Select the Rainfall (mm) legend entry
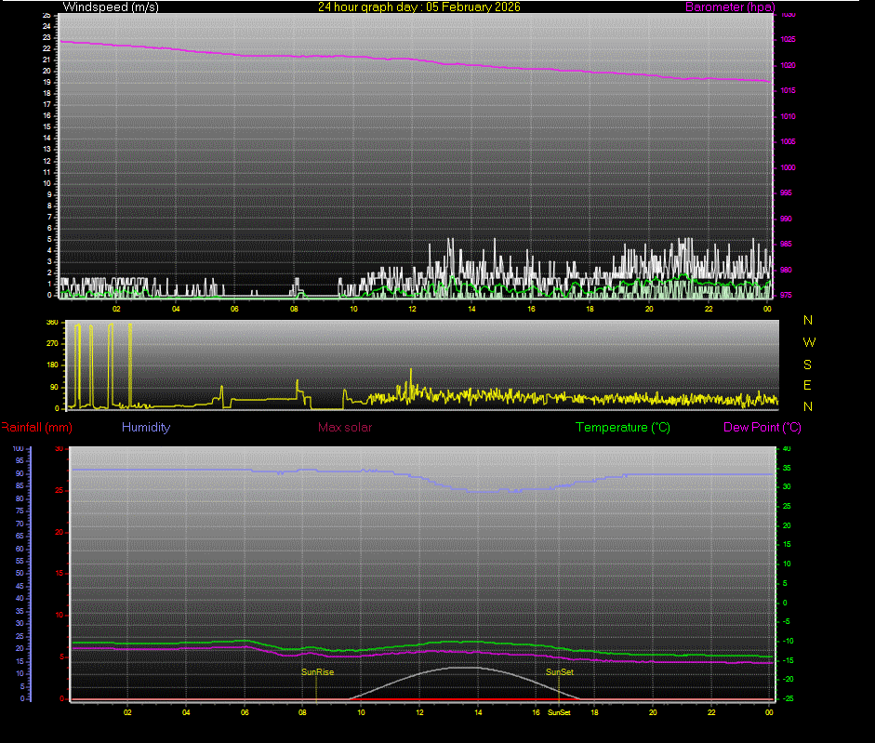 (35, 427)
